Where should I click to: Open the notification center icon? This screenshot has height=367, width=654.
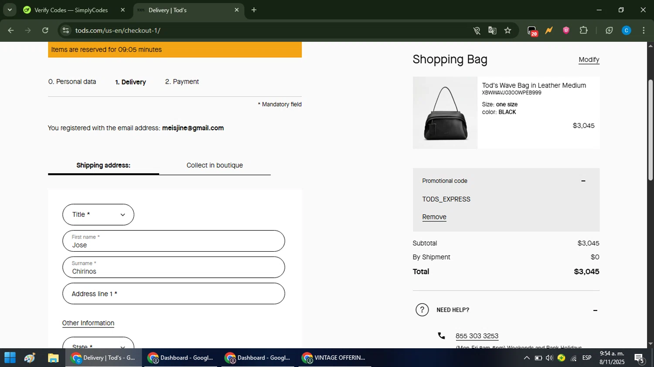pyautogui.click(x=640, y=358)
